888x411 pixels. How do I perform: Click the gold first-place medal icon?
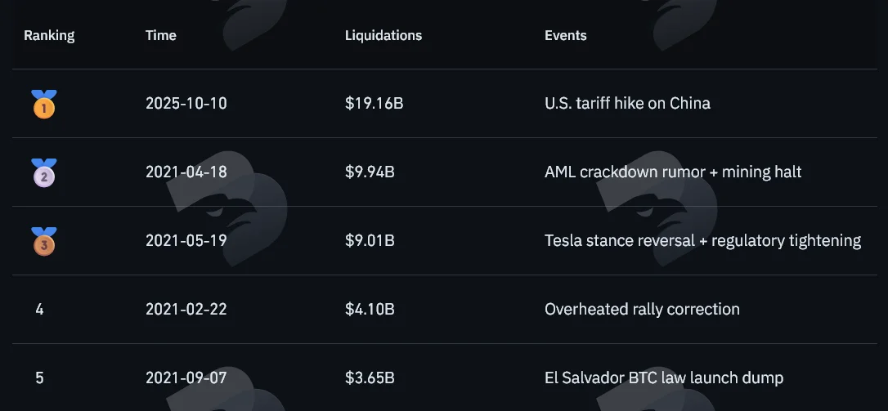click(x=44, y=104)
